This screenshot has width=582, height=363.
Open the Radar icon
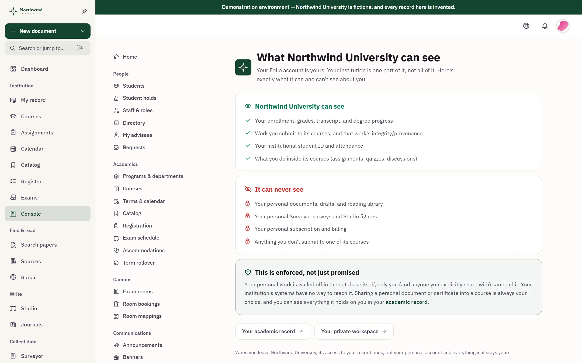(x=13, y=277)
